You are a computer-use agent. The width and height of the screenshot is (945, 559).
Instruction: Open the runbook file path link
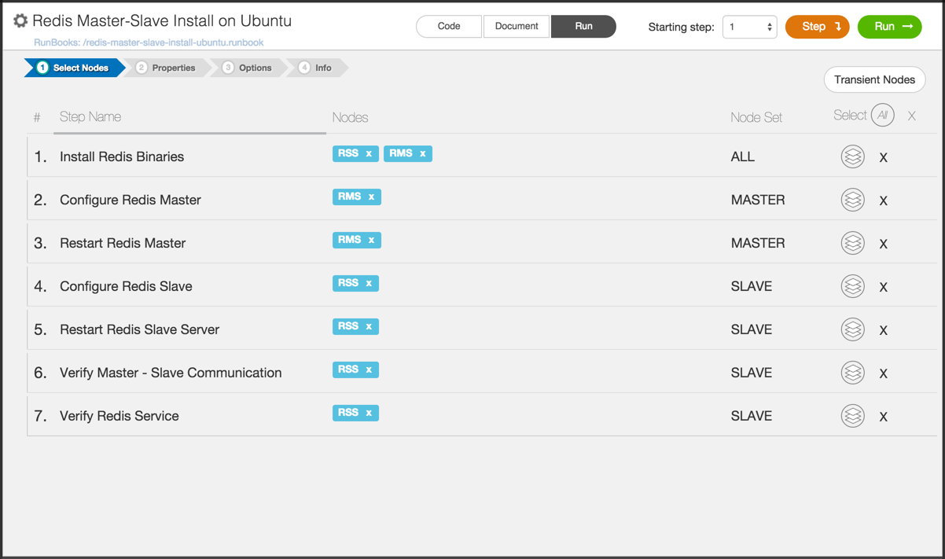pyautogui.click(x=149, y=42)
